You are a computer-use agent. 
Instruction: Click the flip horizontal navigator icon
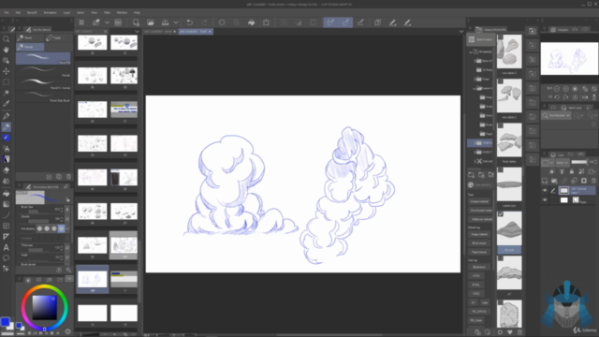point(585,97)
